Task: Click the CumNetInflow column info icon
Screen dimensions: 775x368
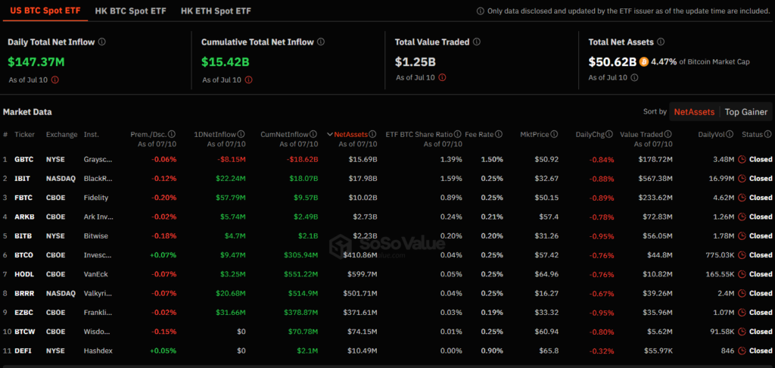Action: pyautogui.click(x=313, y=134)
